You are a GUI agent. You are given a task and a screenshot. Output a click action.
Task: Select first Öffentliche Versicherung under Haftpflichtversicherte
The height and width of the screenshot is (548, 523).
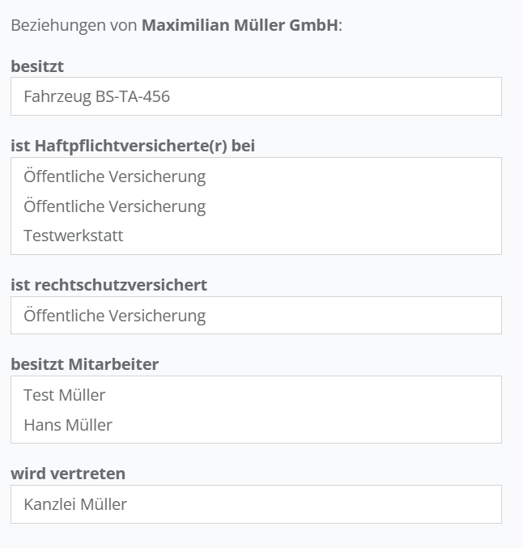[114, 176]
